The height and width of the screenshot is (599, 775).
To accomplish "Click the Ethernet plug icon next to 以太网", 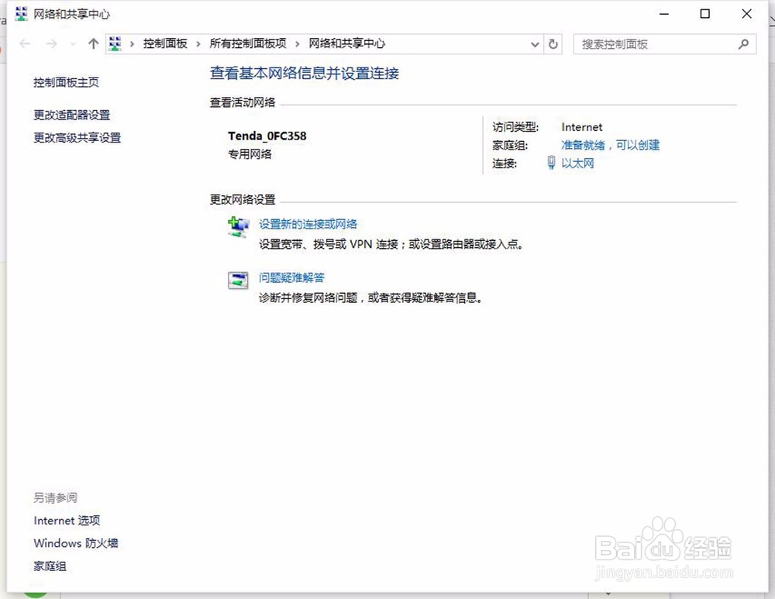I will pos(551,164).
